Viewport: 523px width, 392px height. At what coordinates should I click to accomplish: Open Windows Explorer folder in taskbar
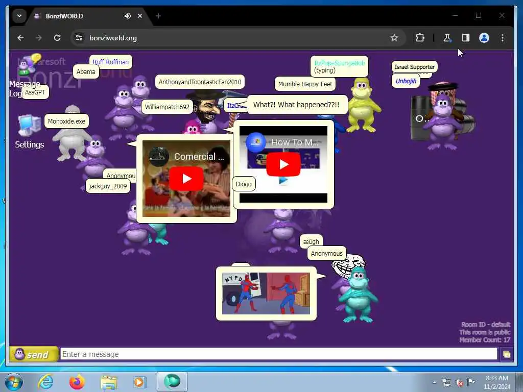109,382
